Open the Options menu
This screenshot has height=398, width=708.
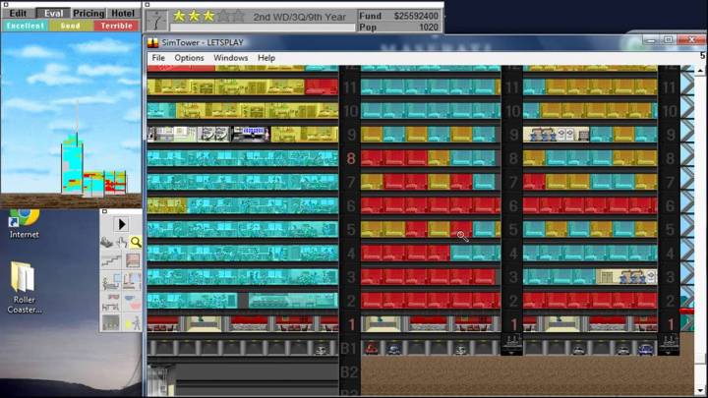pos(189,58)
